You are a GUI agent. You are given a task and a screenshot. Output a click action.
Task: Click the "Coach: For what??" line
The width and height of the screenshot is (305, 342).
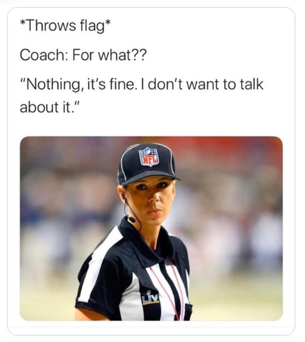click(84, 55)
